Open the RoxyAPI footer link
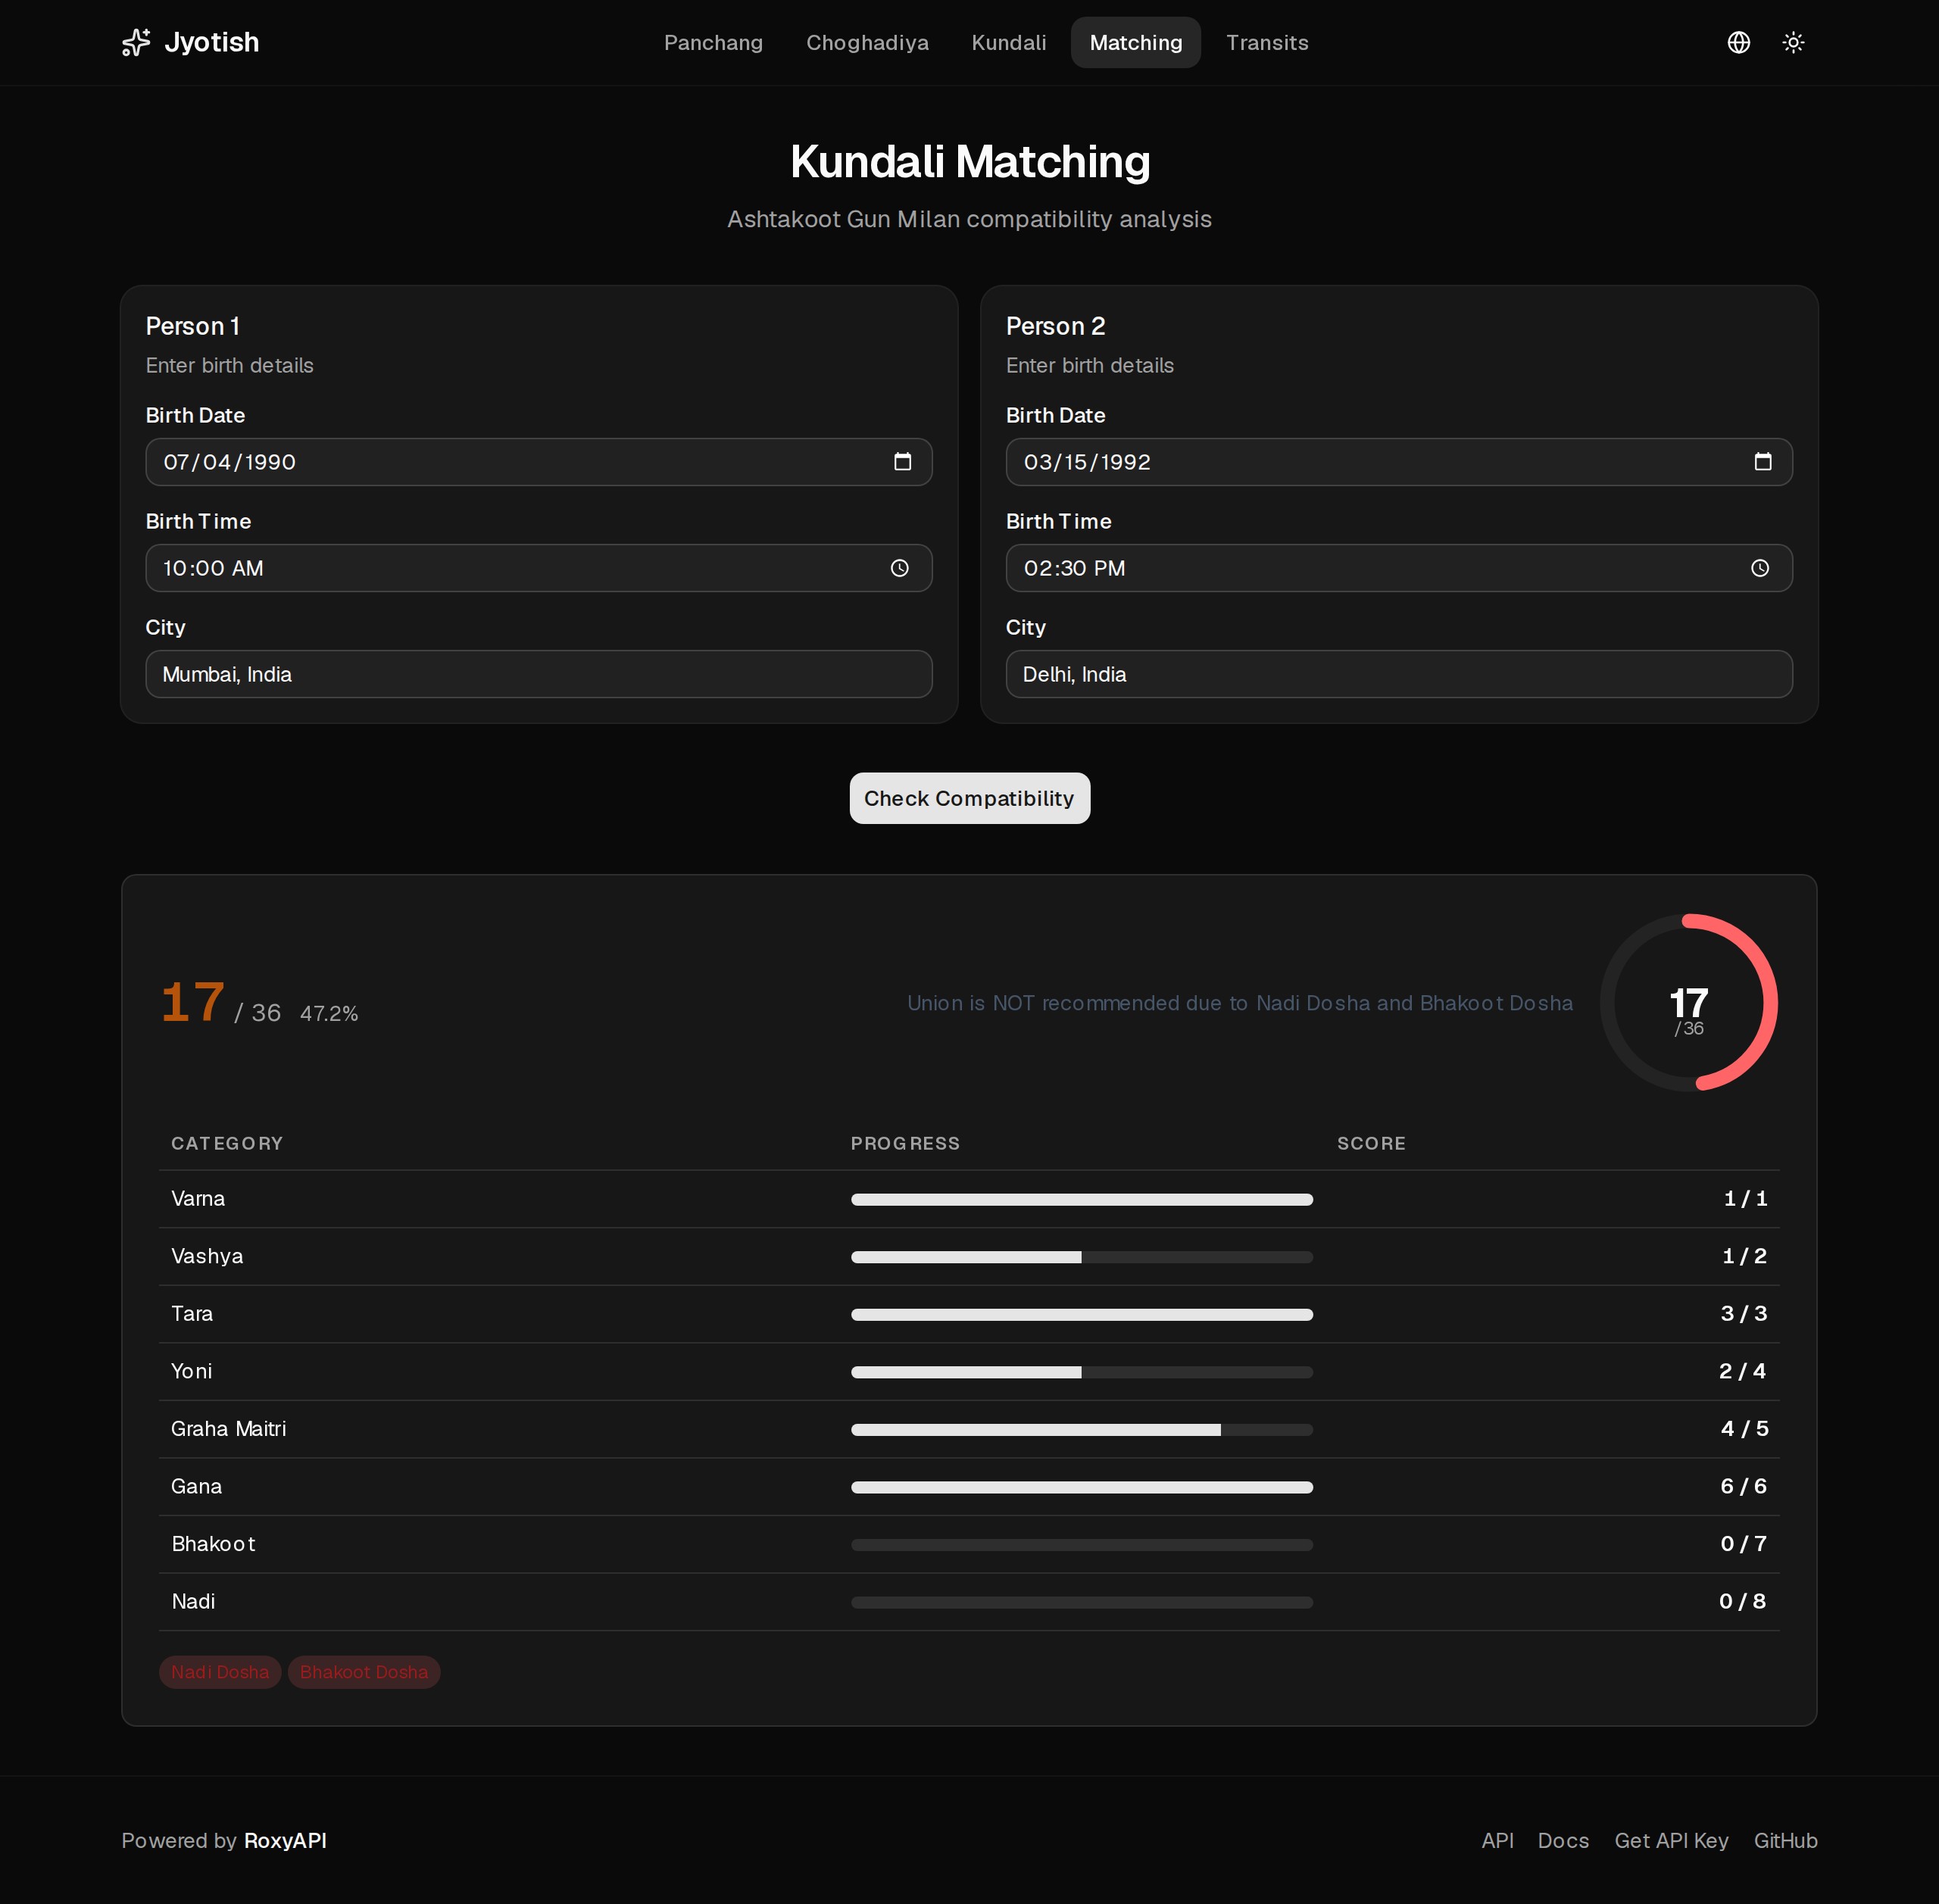Viewport: 1939px width, 1904px height. coord(285,1841)
